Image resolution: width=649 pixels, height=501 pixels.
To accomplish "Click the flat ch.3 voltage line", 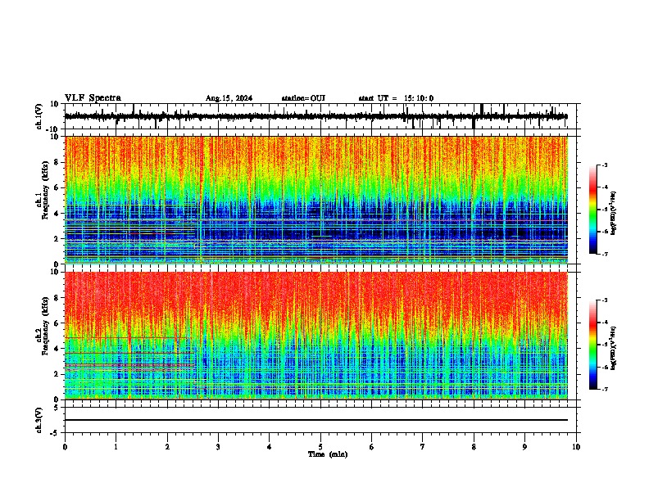I will click(x=315, y=420).
